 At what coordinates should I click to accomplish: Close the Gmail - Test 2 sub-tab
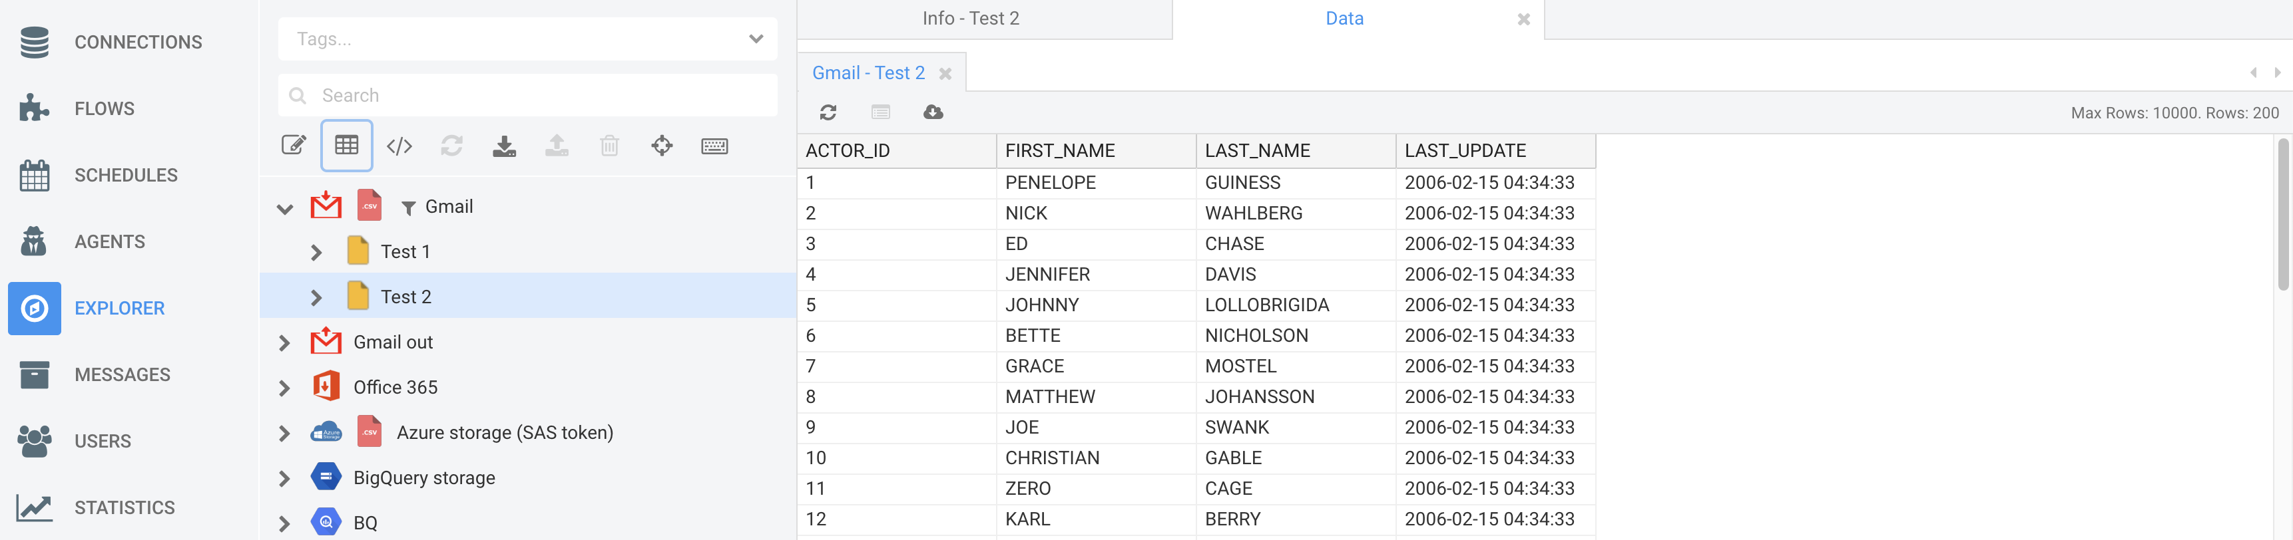tap(945, 74)
